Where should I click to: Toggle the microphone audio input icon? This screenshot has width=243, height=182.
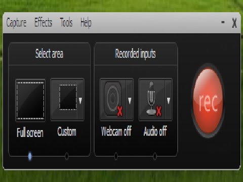point(152,100)
